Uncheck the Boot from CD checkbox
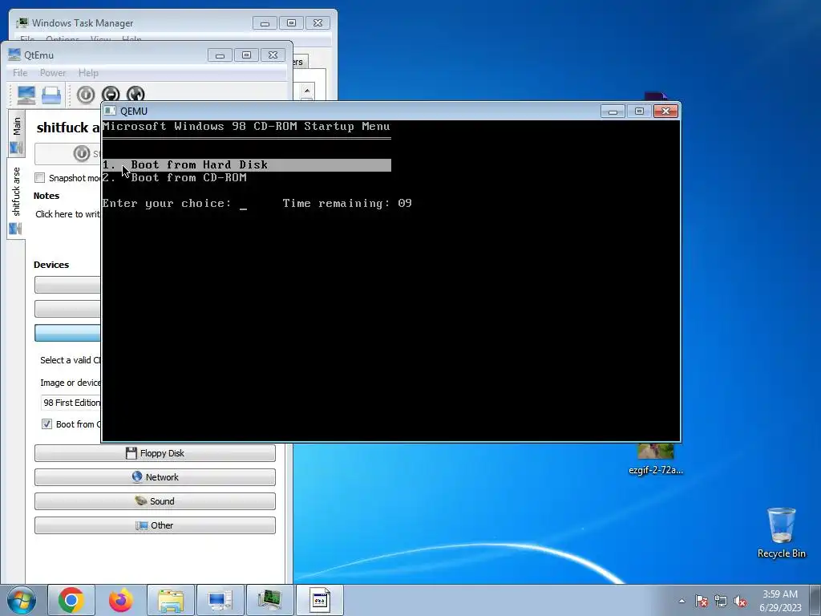Screen dimensions: 821x616 pyautogui.click(x=47, y=424)
